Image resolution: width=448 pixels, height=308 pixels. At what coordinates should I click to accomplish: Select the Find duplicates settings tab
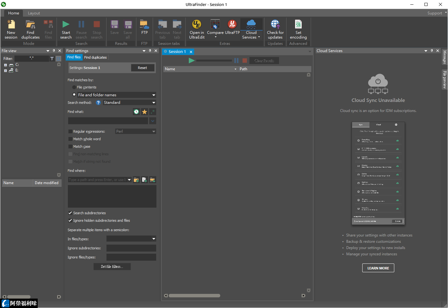pyautogui.click(x=96, y=57)
